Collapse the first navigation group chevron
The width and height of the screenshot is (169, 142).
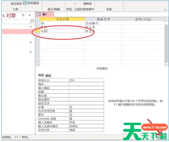point(31,27)
